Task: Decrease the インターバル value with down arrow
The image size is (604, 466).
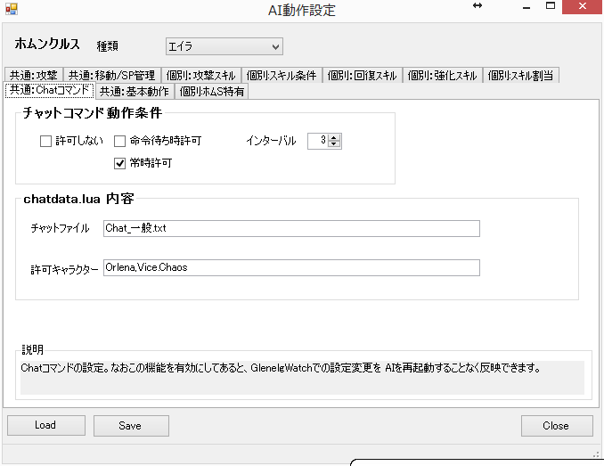Action: point(334,144)
